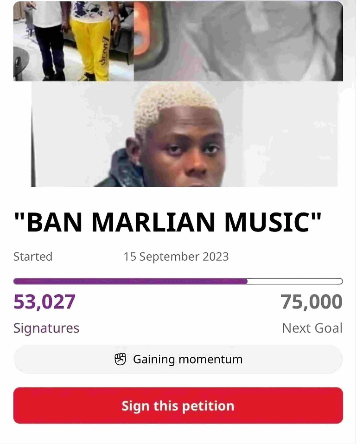Tap the 75,000 goal number

pyautogui.click(x=311, y=302)
